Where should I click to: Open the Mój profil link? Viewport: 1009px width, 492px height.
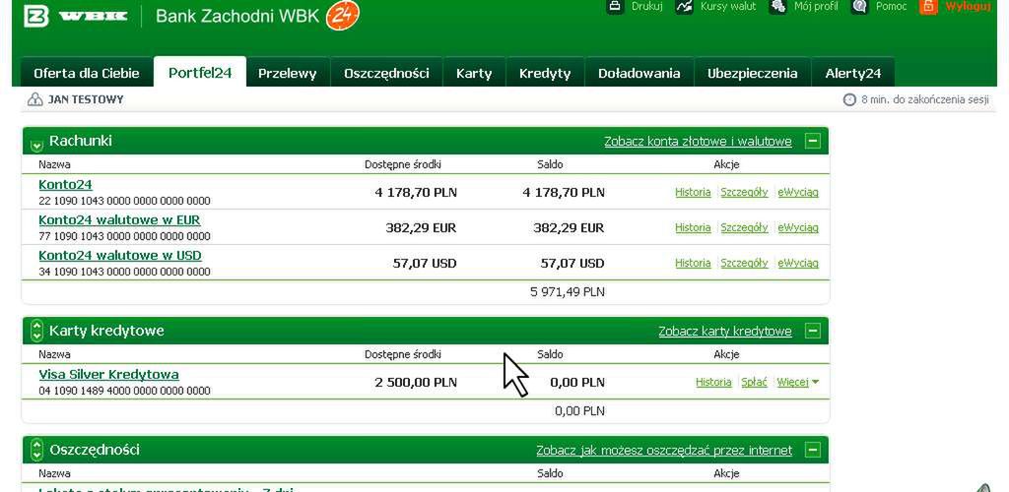pos(816,7)
